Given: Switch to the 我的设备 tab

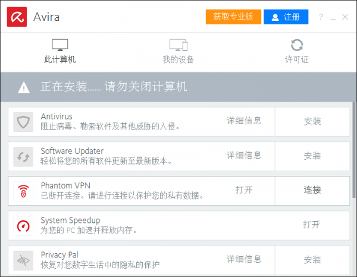Looking at the screenshot, I should [178, 51].
